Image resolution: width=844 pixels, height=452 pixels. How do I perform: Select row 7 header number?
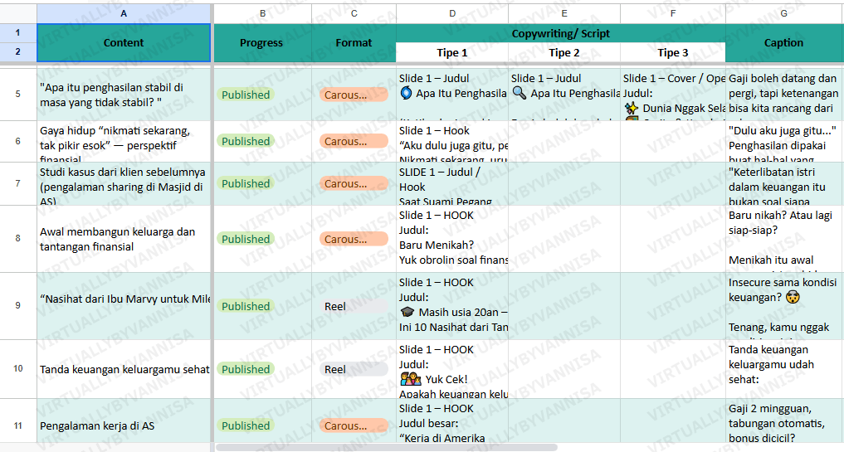coord(17,183)
